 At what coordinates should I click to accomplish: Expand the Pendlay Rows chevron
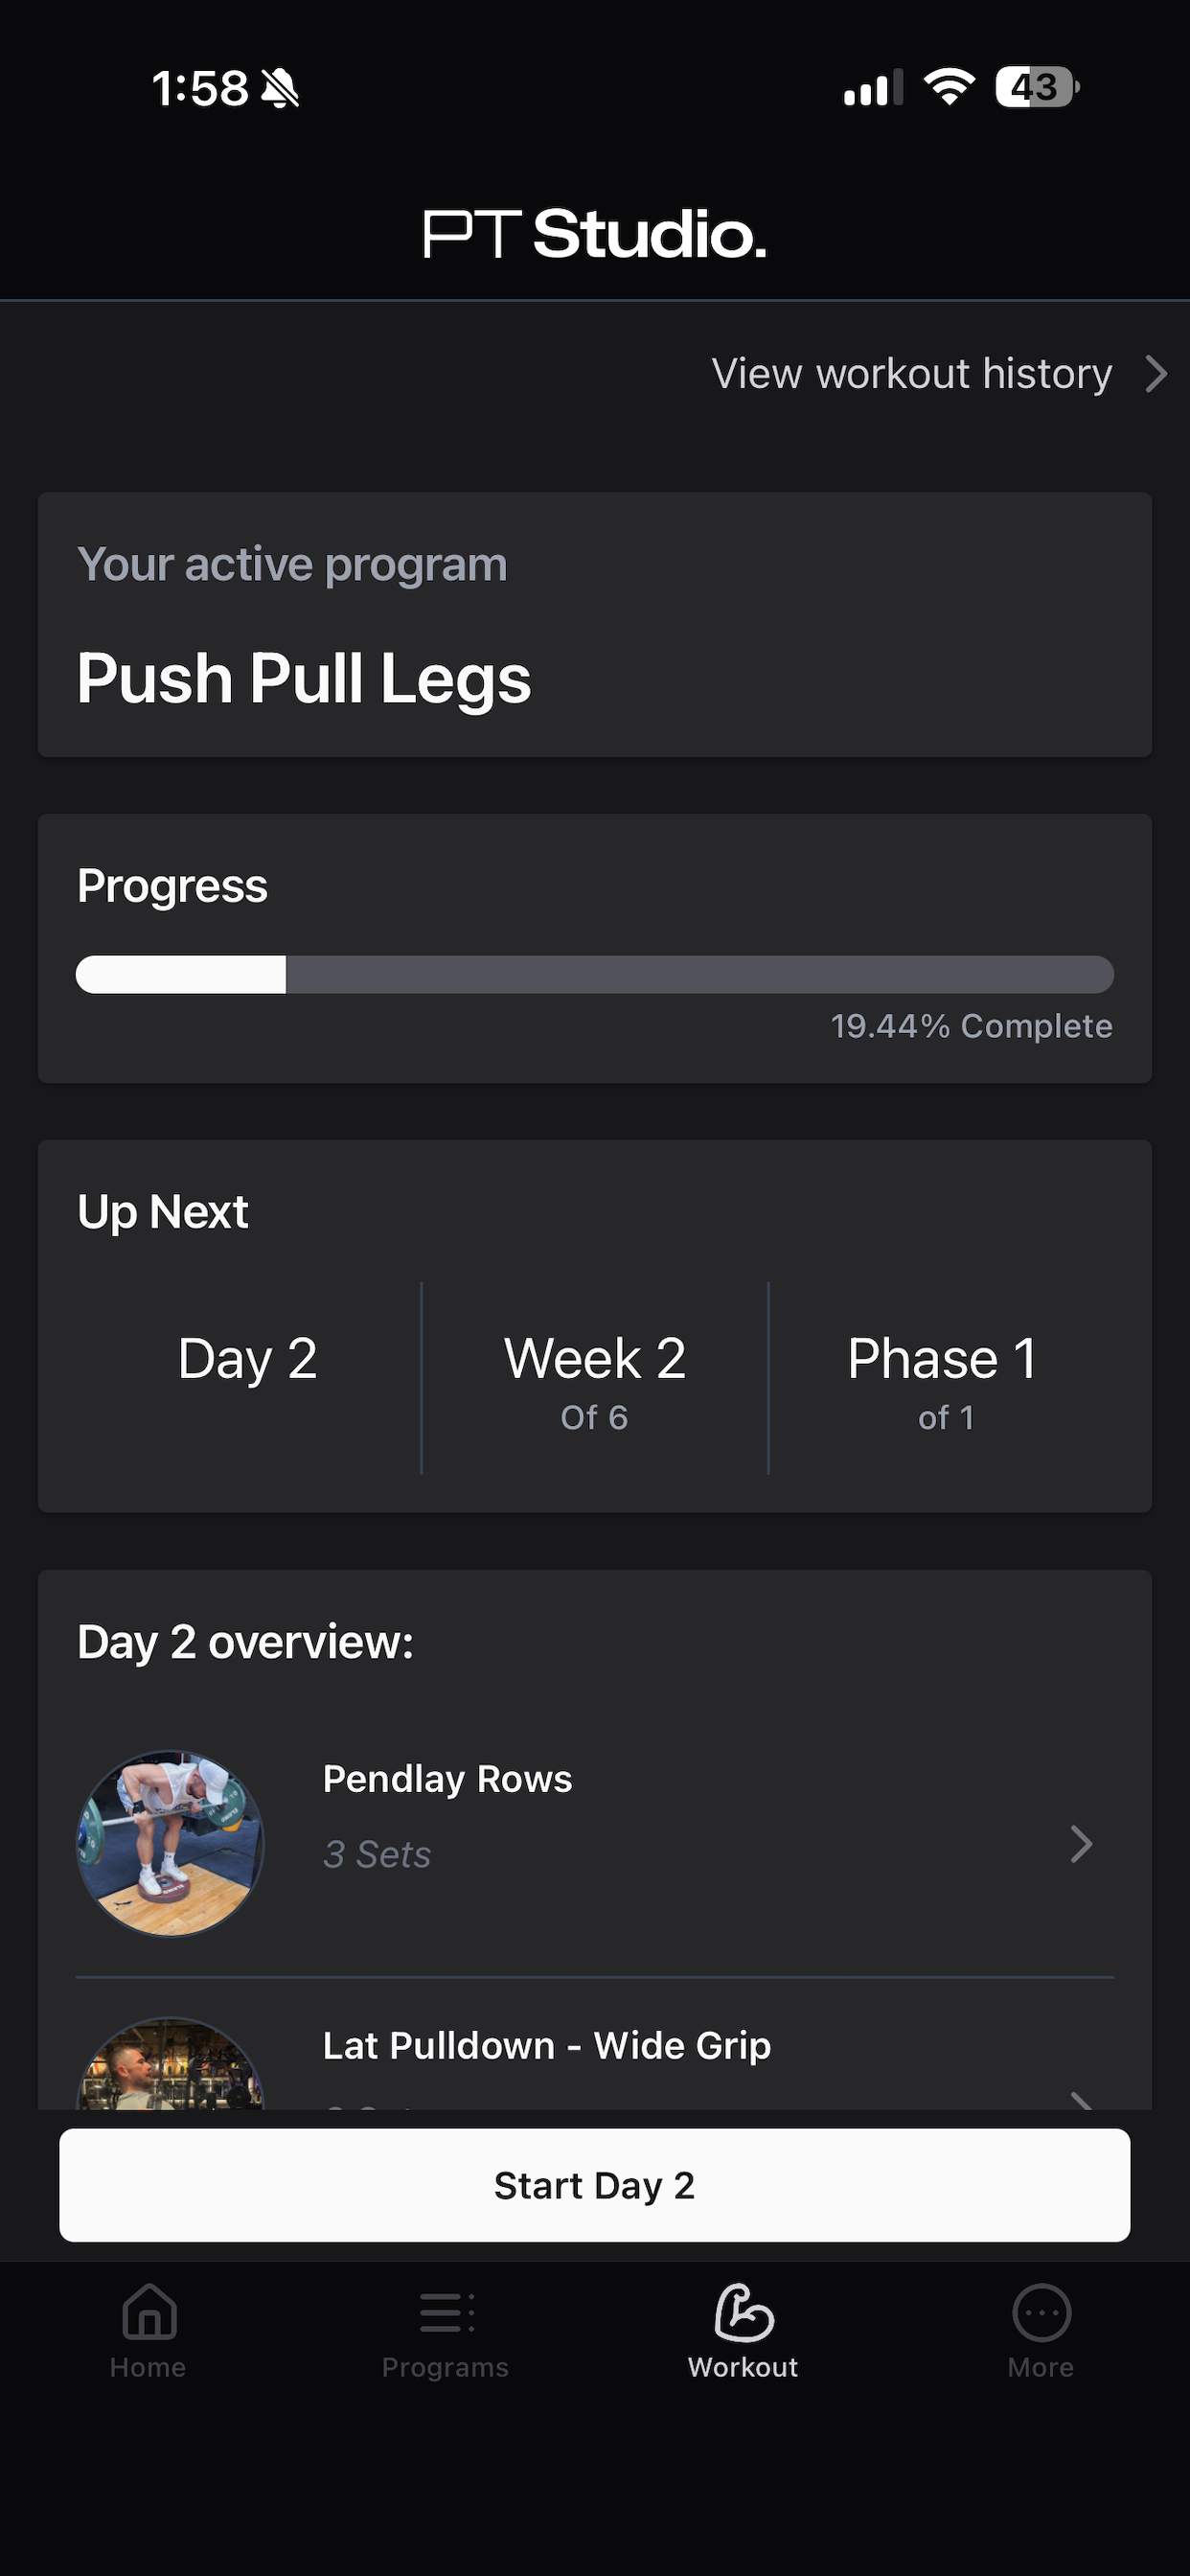click(x=1081, y=1843)
